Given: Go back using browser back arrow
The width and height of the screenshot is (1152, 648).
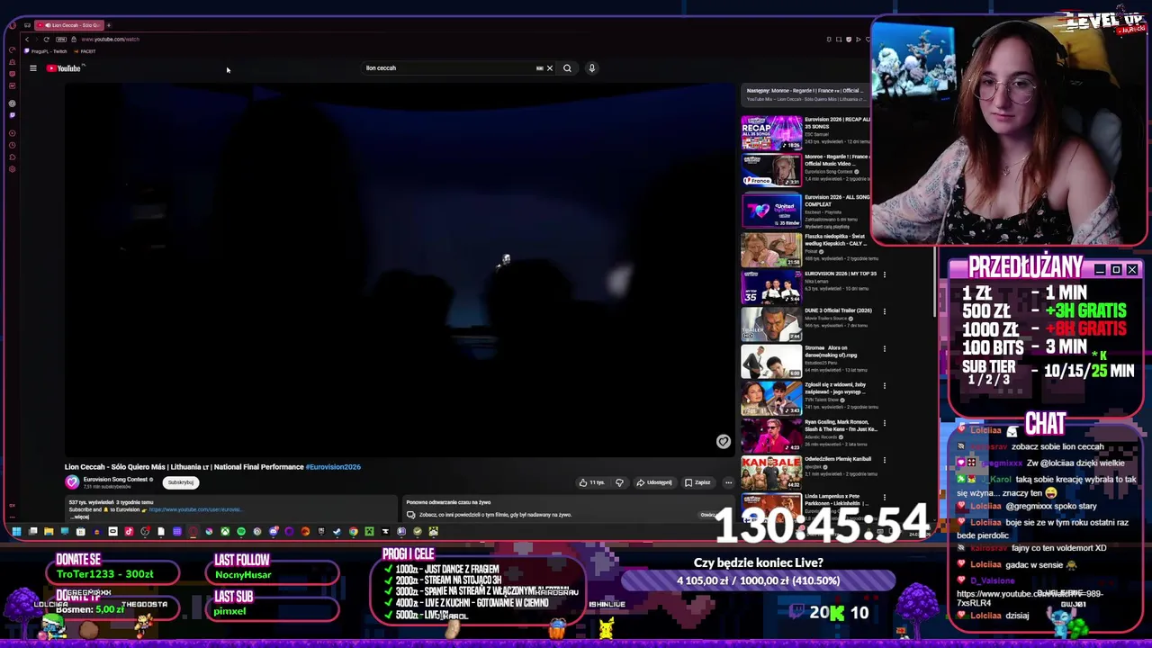Looking at the screenshot, I should tap(27, 40).
